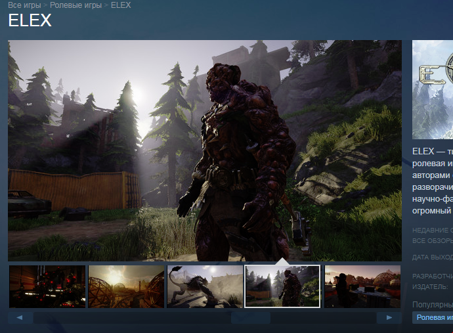This screenshot has width=453, height=333.
Task: Click the 'ИЗДАТЕЛЬ:' label
Action: [x=430, y=287]
